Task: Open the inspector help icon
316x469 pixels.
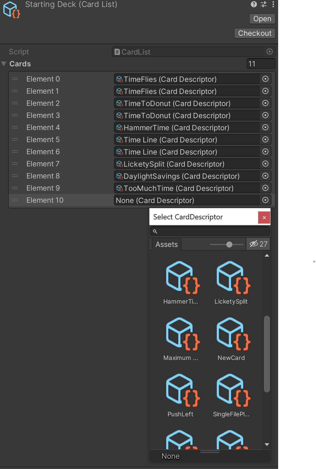Action: click(x=254, y=4)
